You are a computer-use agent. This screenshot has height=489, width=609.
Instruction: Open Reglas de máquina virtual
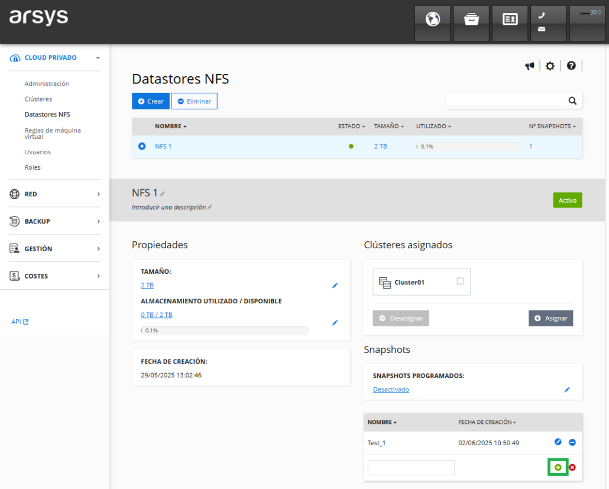[53, 133]
